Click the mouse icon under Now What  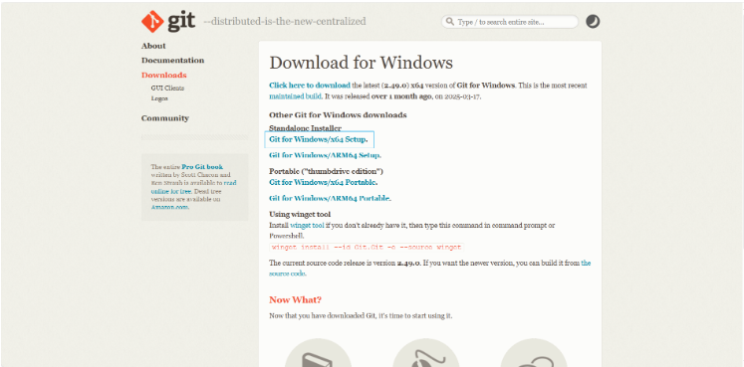(x=425, y=353)
